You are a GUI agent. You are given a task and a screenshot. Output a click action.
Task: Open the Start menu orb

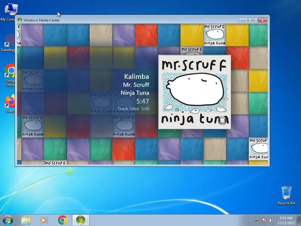[8, 220]
